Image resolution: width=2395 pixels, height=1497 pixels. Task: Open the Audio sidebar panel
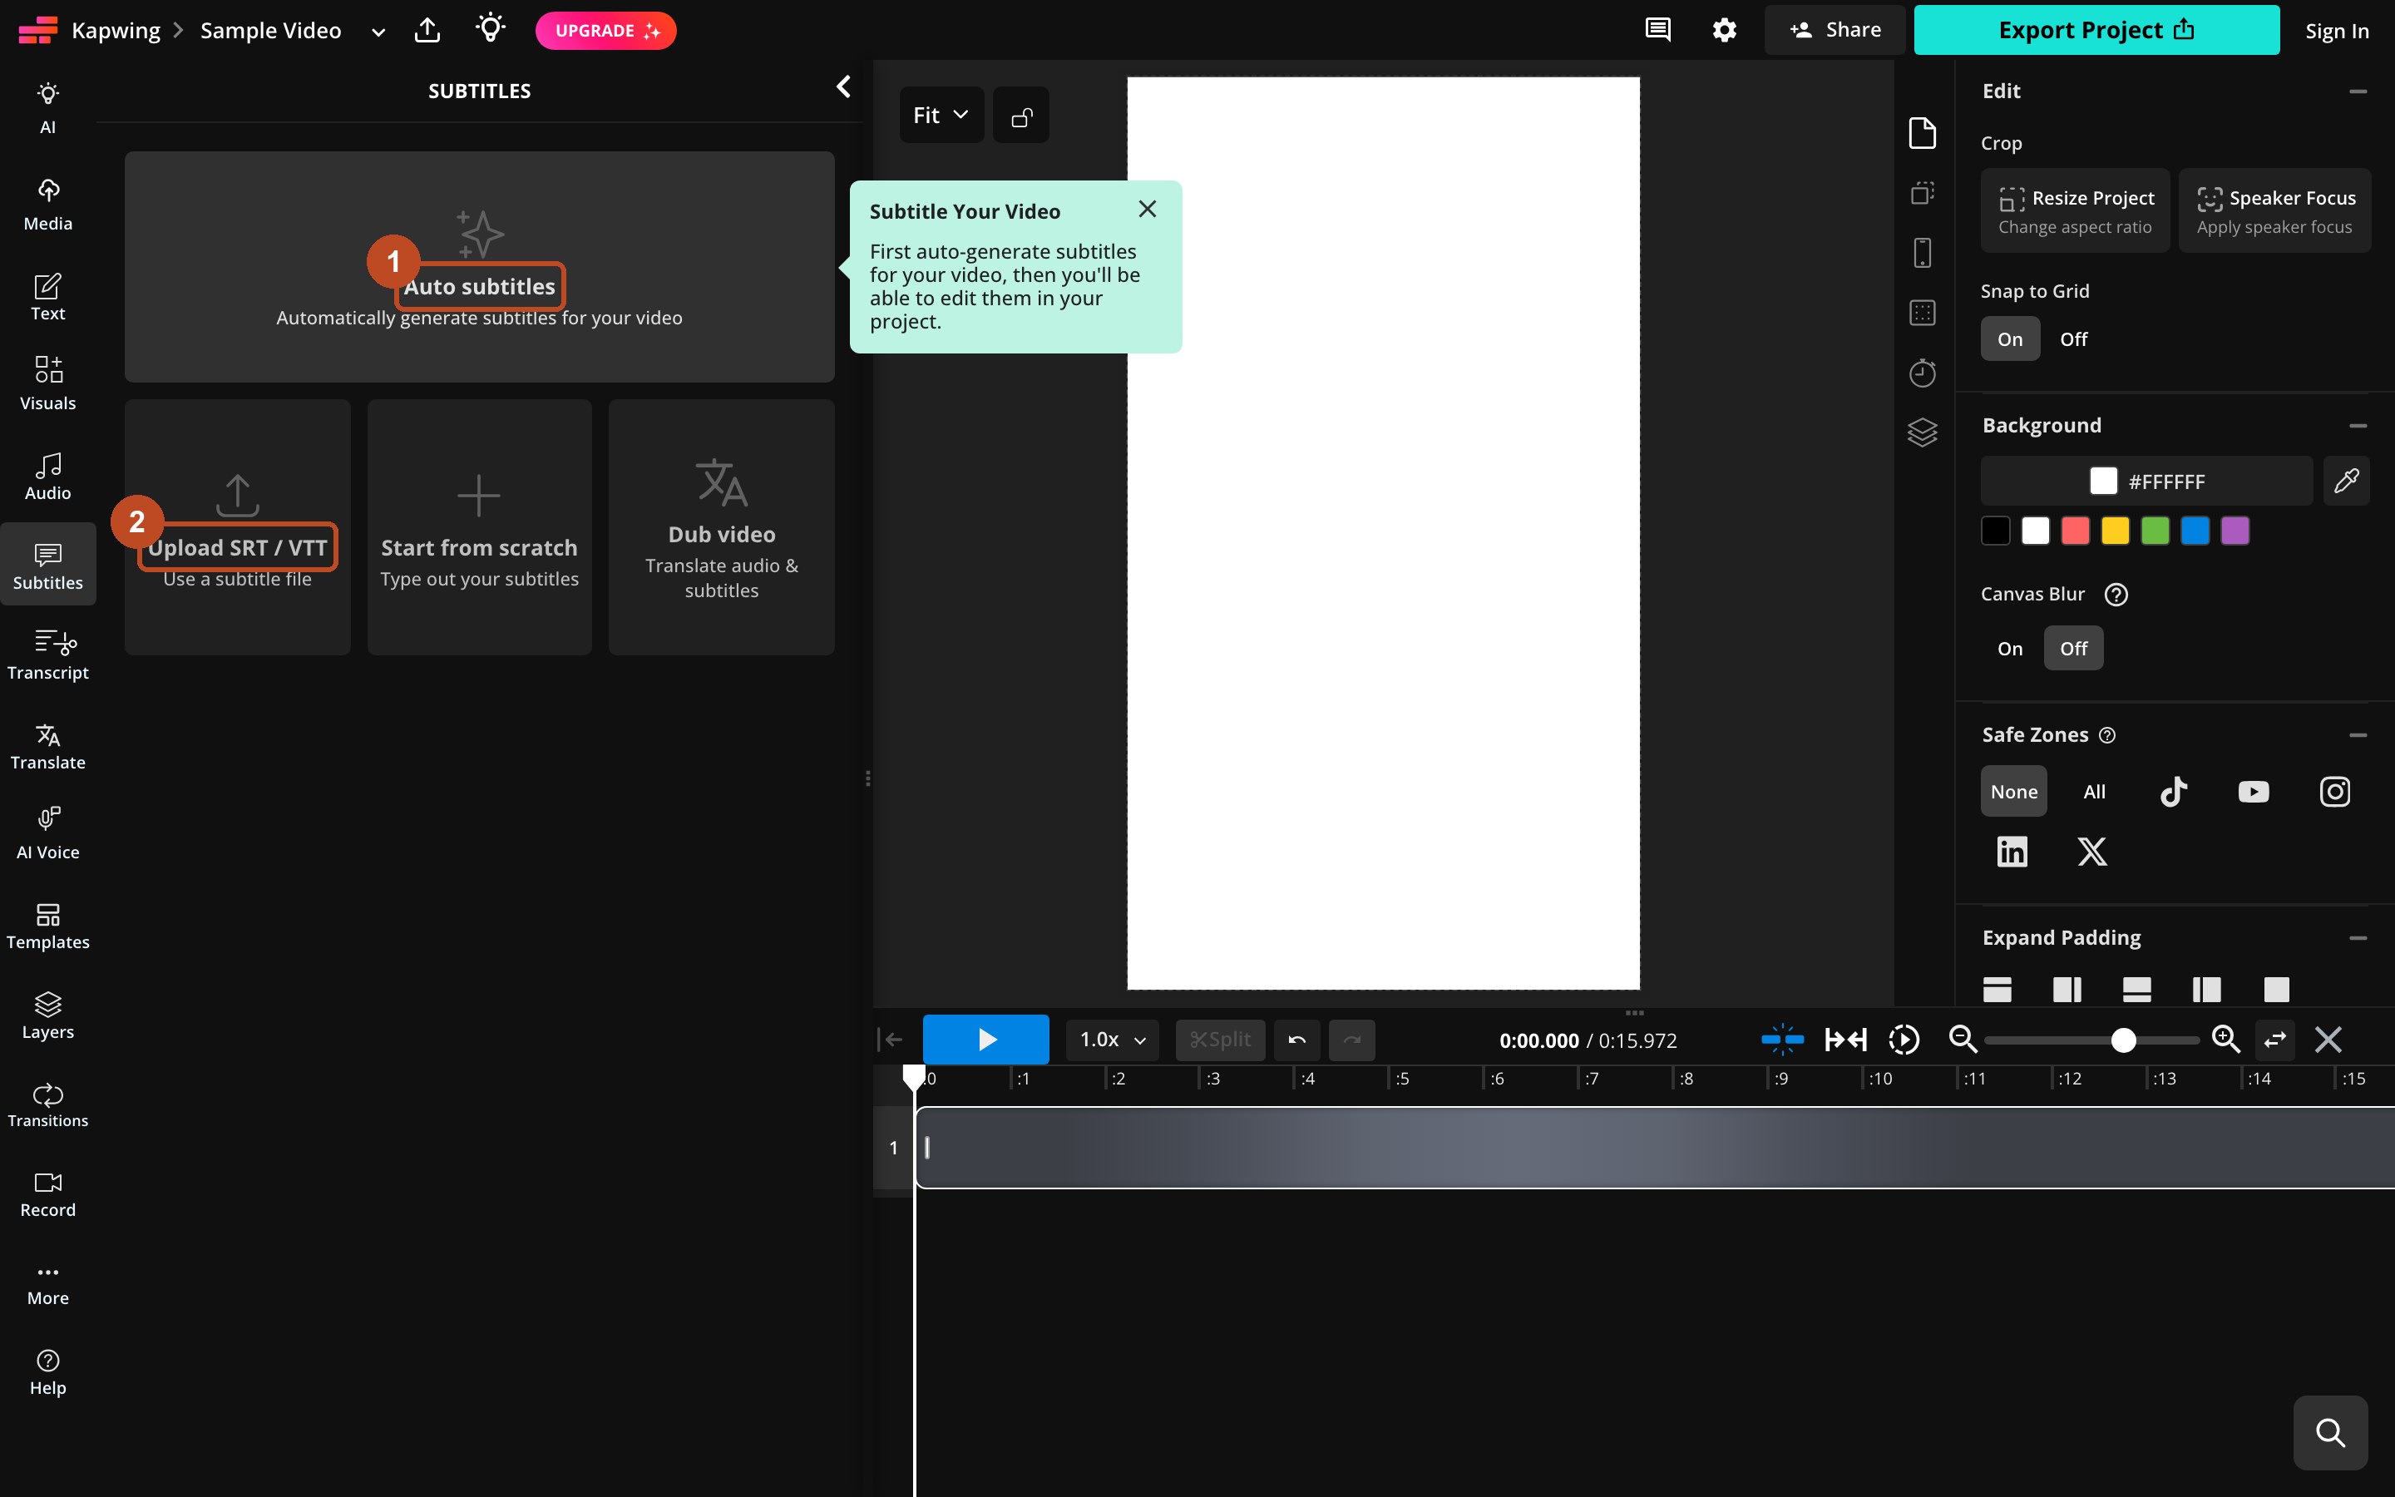47,477
